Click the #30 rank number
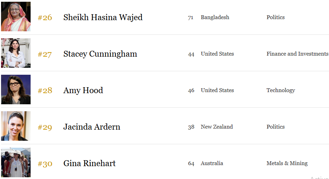This screenshot has width=329, height=179. (x=45, y=163)
